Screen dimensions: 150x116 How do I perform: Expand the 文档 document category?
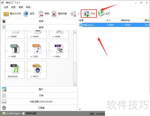39,95
